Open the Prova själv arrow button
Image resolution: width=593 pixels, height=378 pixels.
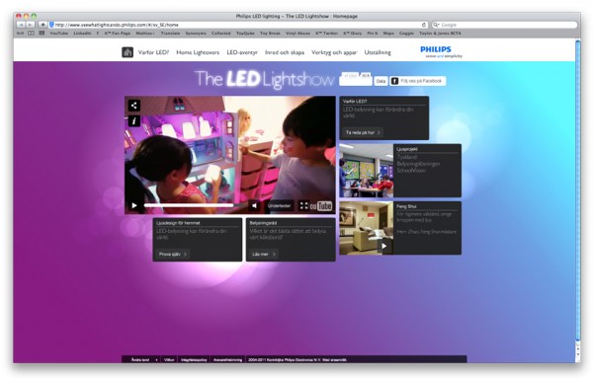[173, 255]
